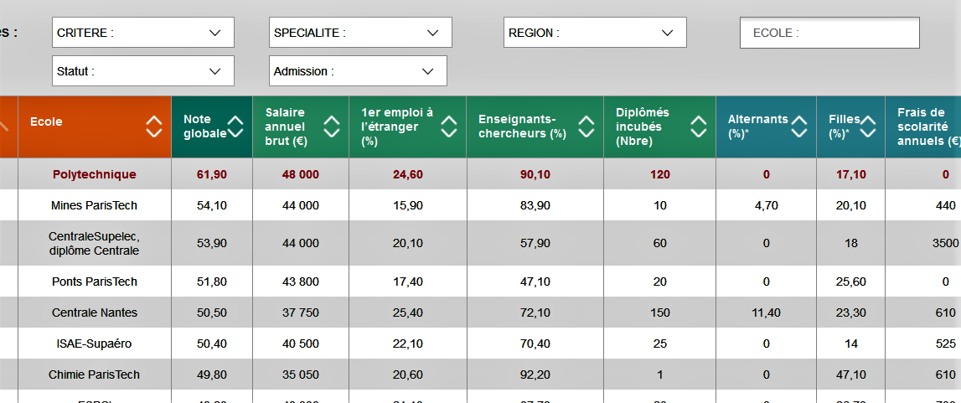Open the CRITERE dropdown
961x403 pixels.
tap(143, 33)
